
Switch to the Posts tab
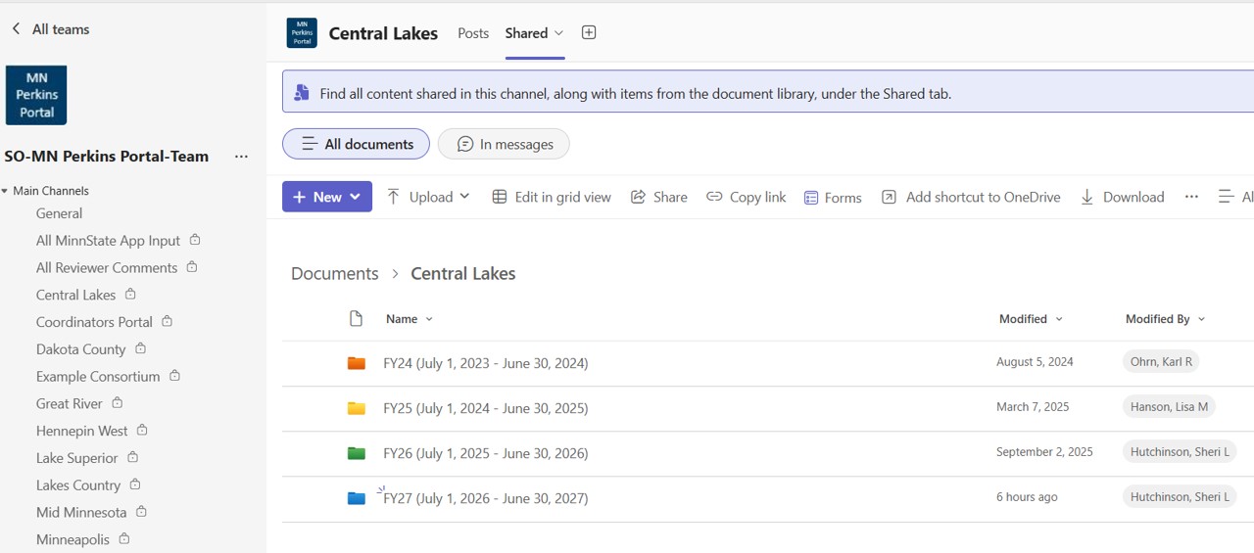pyautogui.click(x=473, y=33)
